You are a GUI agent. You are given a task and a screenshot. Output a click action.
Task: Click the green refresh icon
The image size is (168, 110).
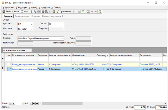(x=83, y=12)
